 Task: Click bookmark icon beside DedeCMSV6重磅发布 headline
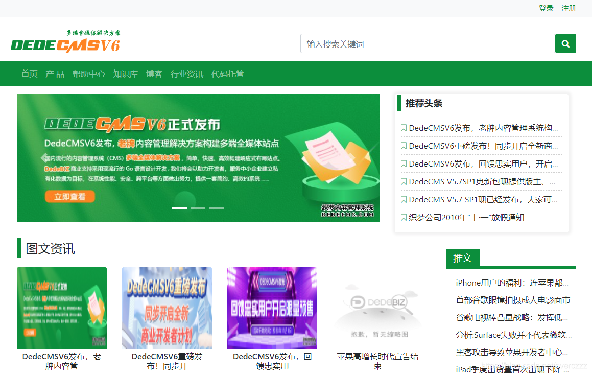coord(403,146)
